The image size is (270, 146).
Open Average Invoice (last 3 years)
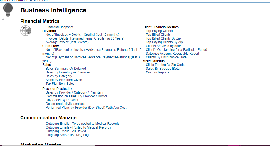pyautogui.click(x=67, y=42)
